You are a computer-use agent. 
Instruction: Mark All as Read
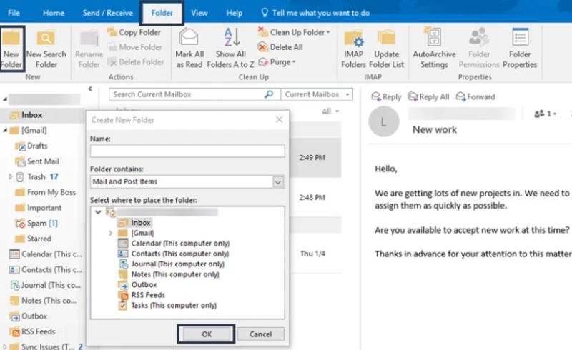click(x=189, y=49)
